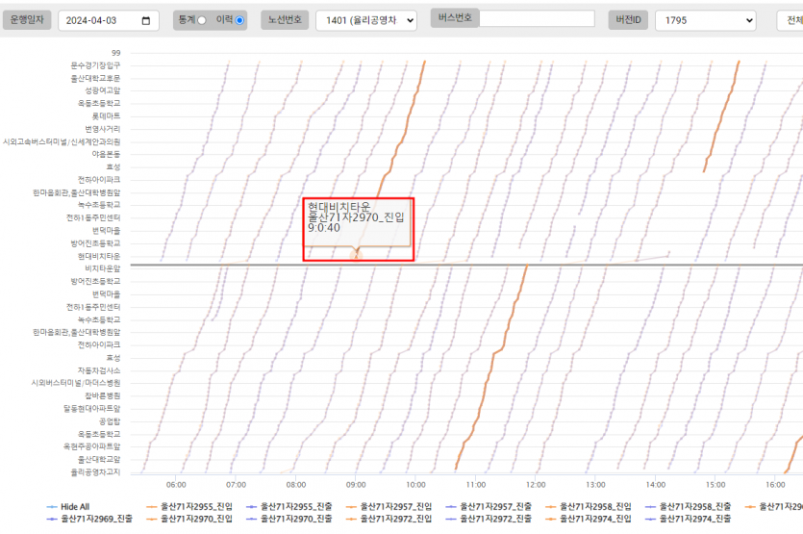This screenshot has height=534, width=803.
Task: Toggle legend series 울산71자2970_진입
Action: coord(192,519)
